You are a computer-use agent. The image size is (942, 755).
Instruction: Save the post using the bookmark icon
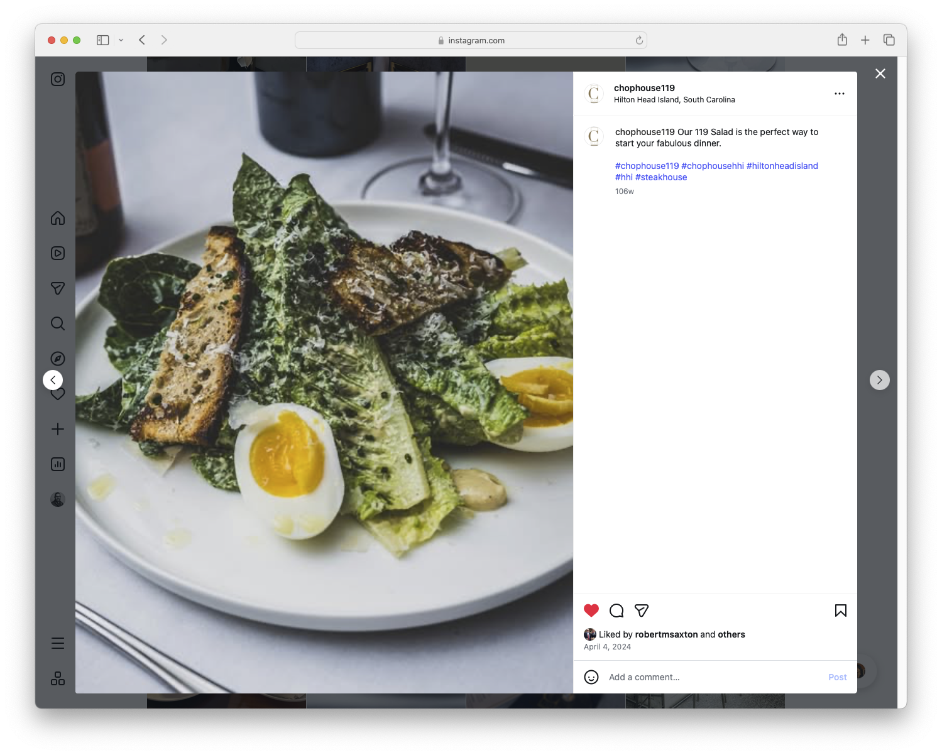840,610
